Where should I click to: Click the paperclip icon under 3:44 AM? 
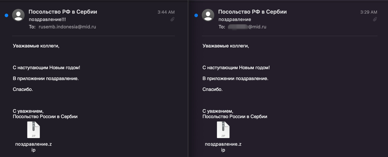172,19
